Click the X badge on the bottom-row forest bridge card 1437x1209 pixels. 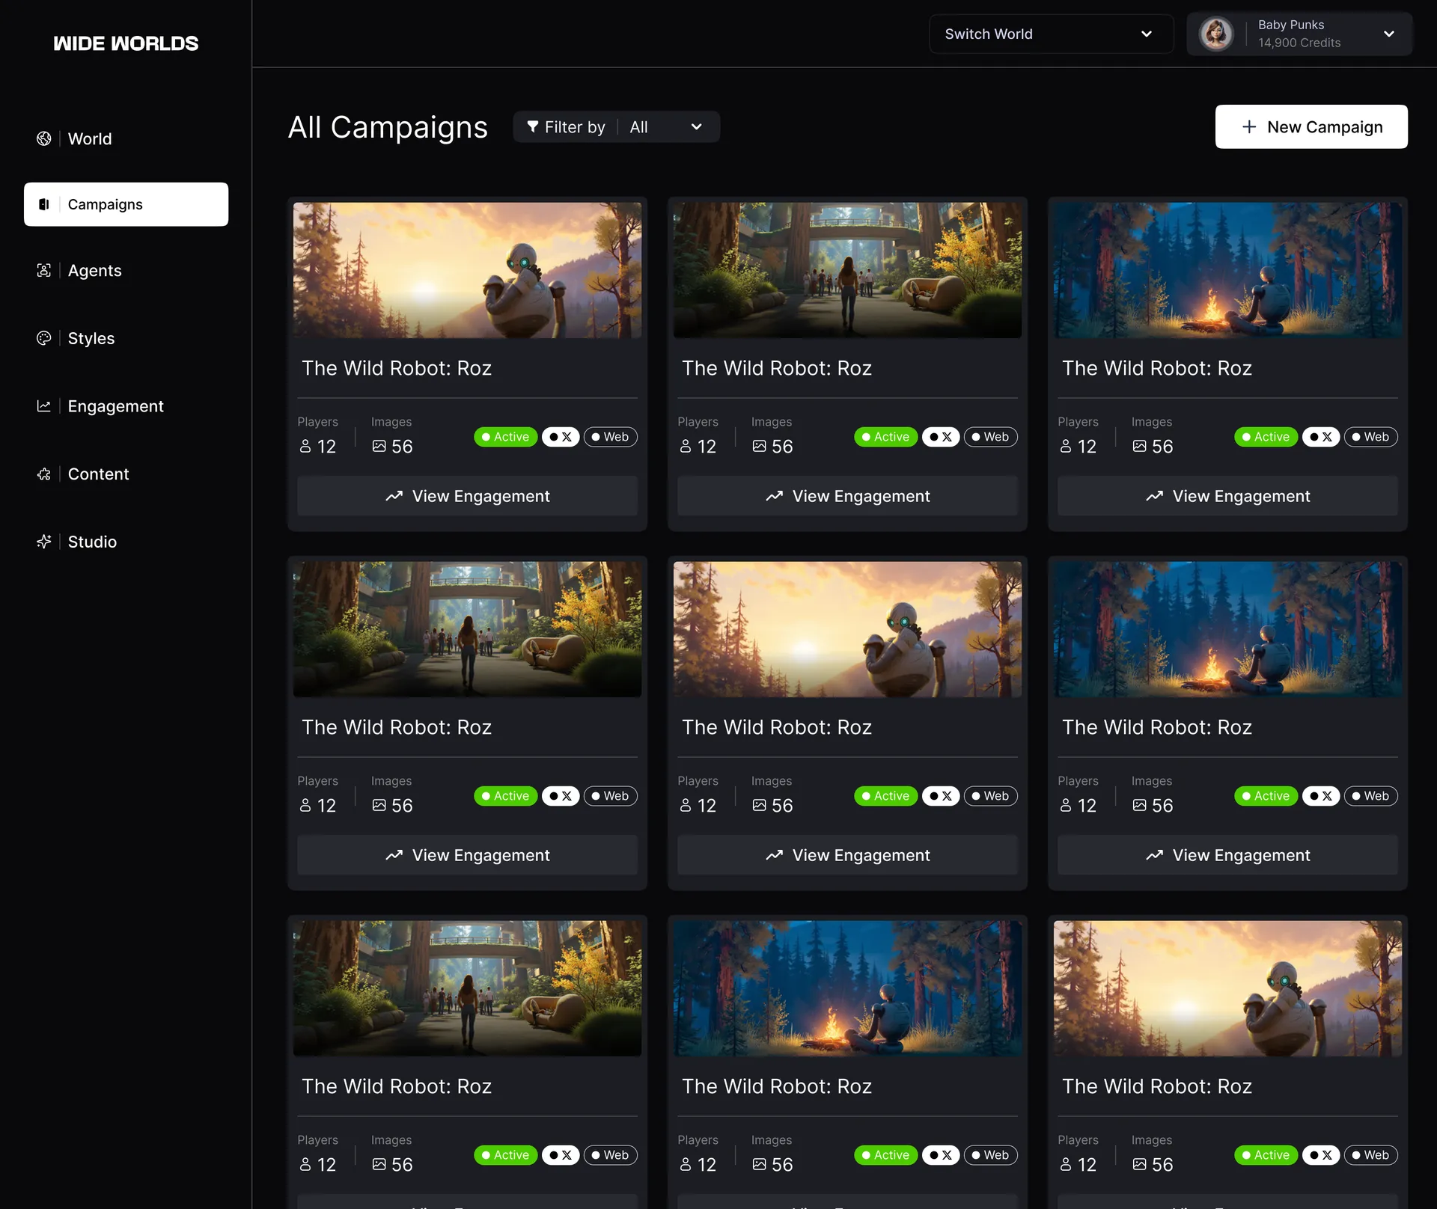561,1155
